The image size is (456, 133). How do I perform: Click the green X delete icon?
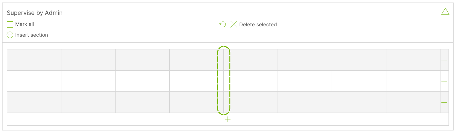pyautogui.click(x=234, y=24)
